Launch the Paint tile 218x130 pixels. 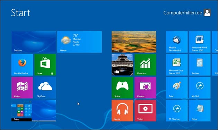177,87
